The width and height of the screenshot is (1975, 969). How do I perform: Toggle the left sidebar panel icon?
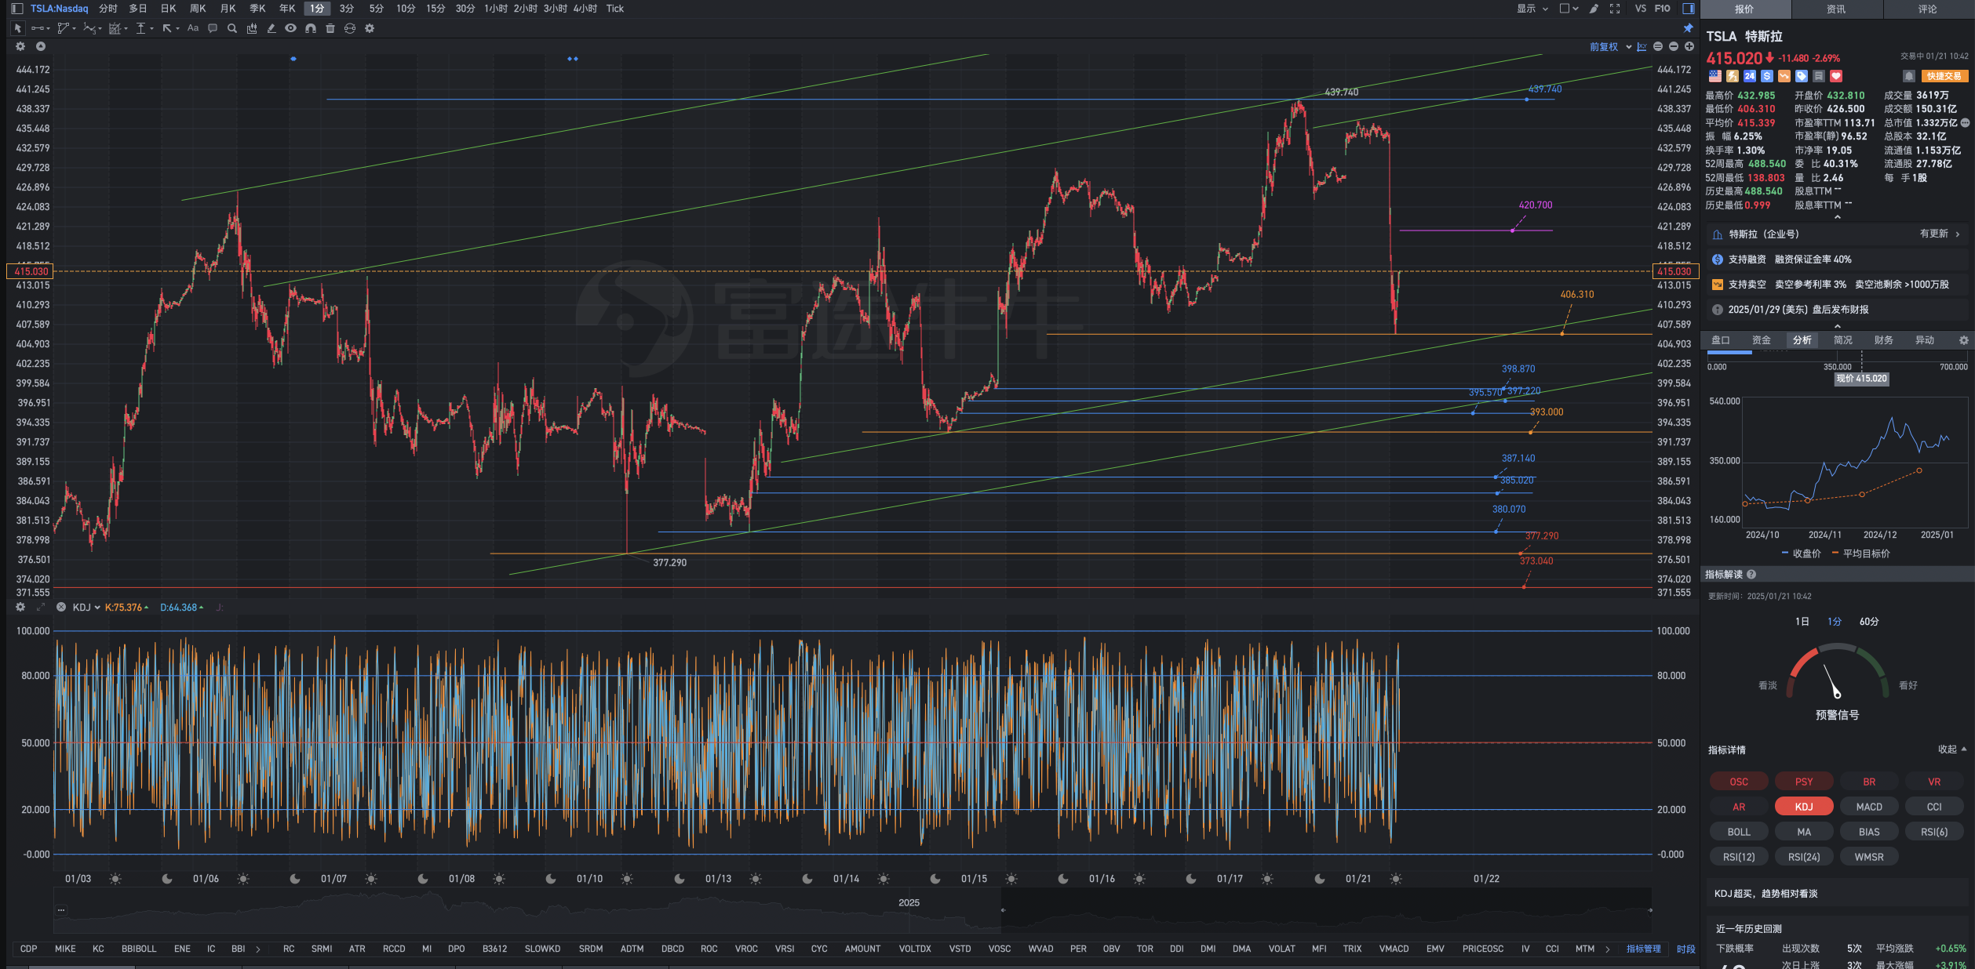(x=16, y=9)
